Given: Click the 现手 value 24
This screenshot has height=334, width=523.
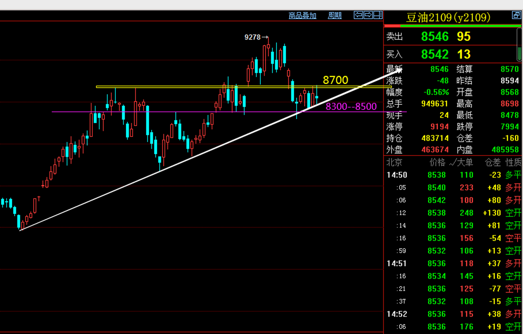Looking at the screenshot, I should pos(444,115).
